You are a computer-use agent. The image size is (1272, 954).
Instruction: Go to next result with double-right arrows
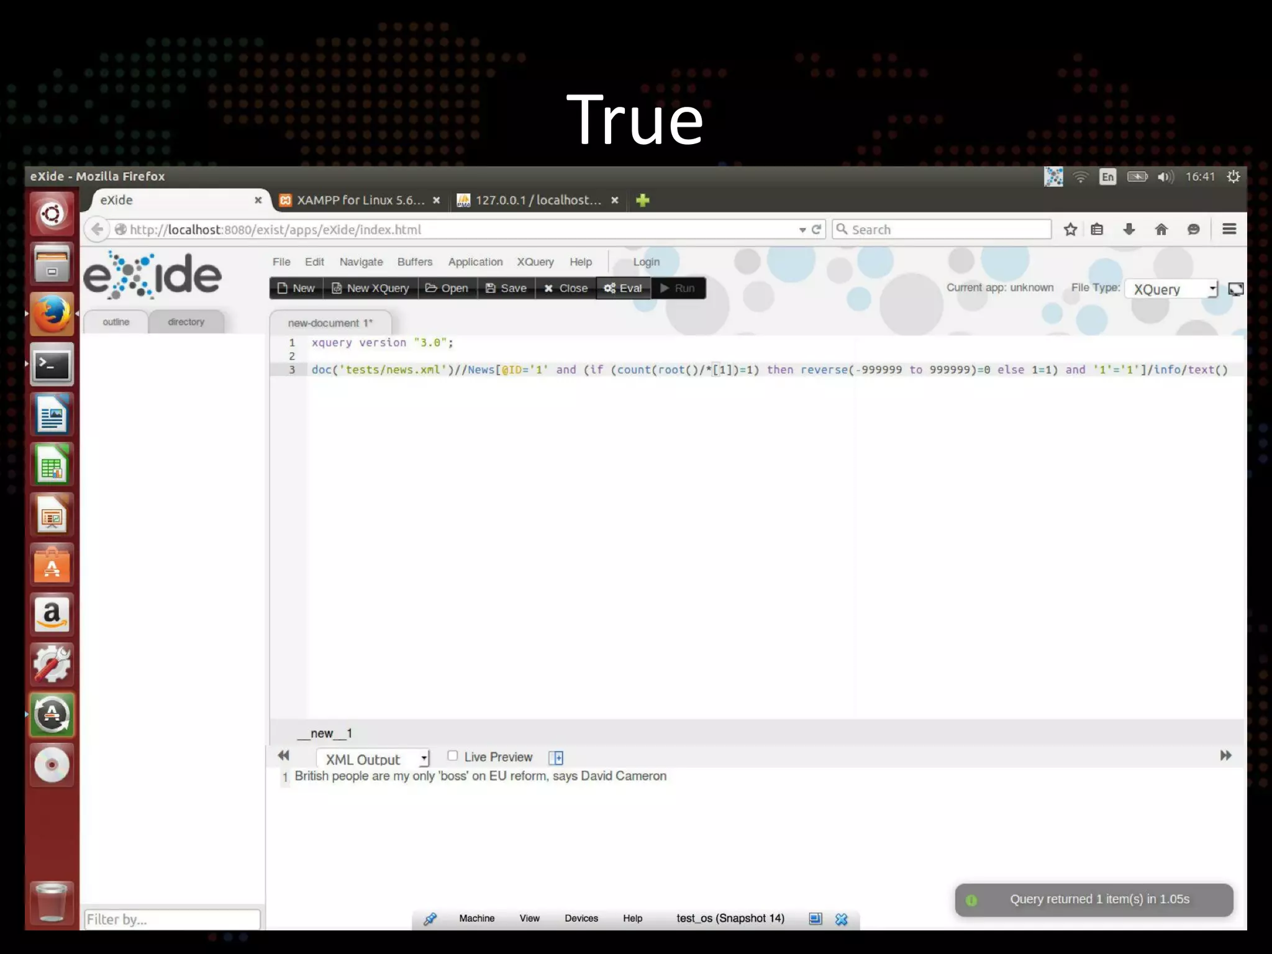click(1225, 756)
